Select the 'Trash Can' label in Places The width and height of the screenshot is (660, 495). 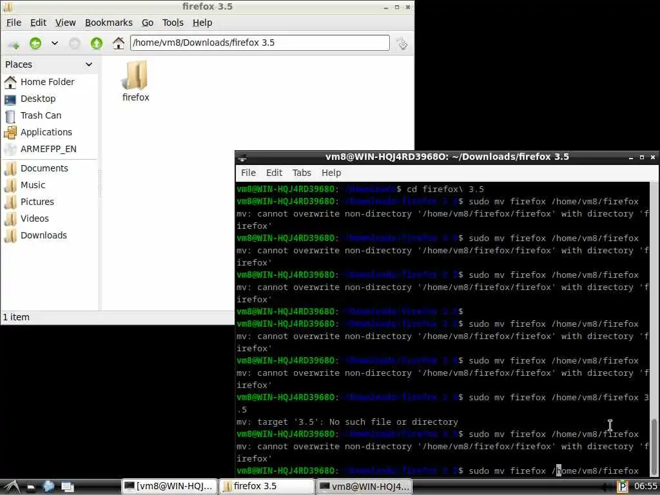[x=41, y=116]
